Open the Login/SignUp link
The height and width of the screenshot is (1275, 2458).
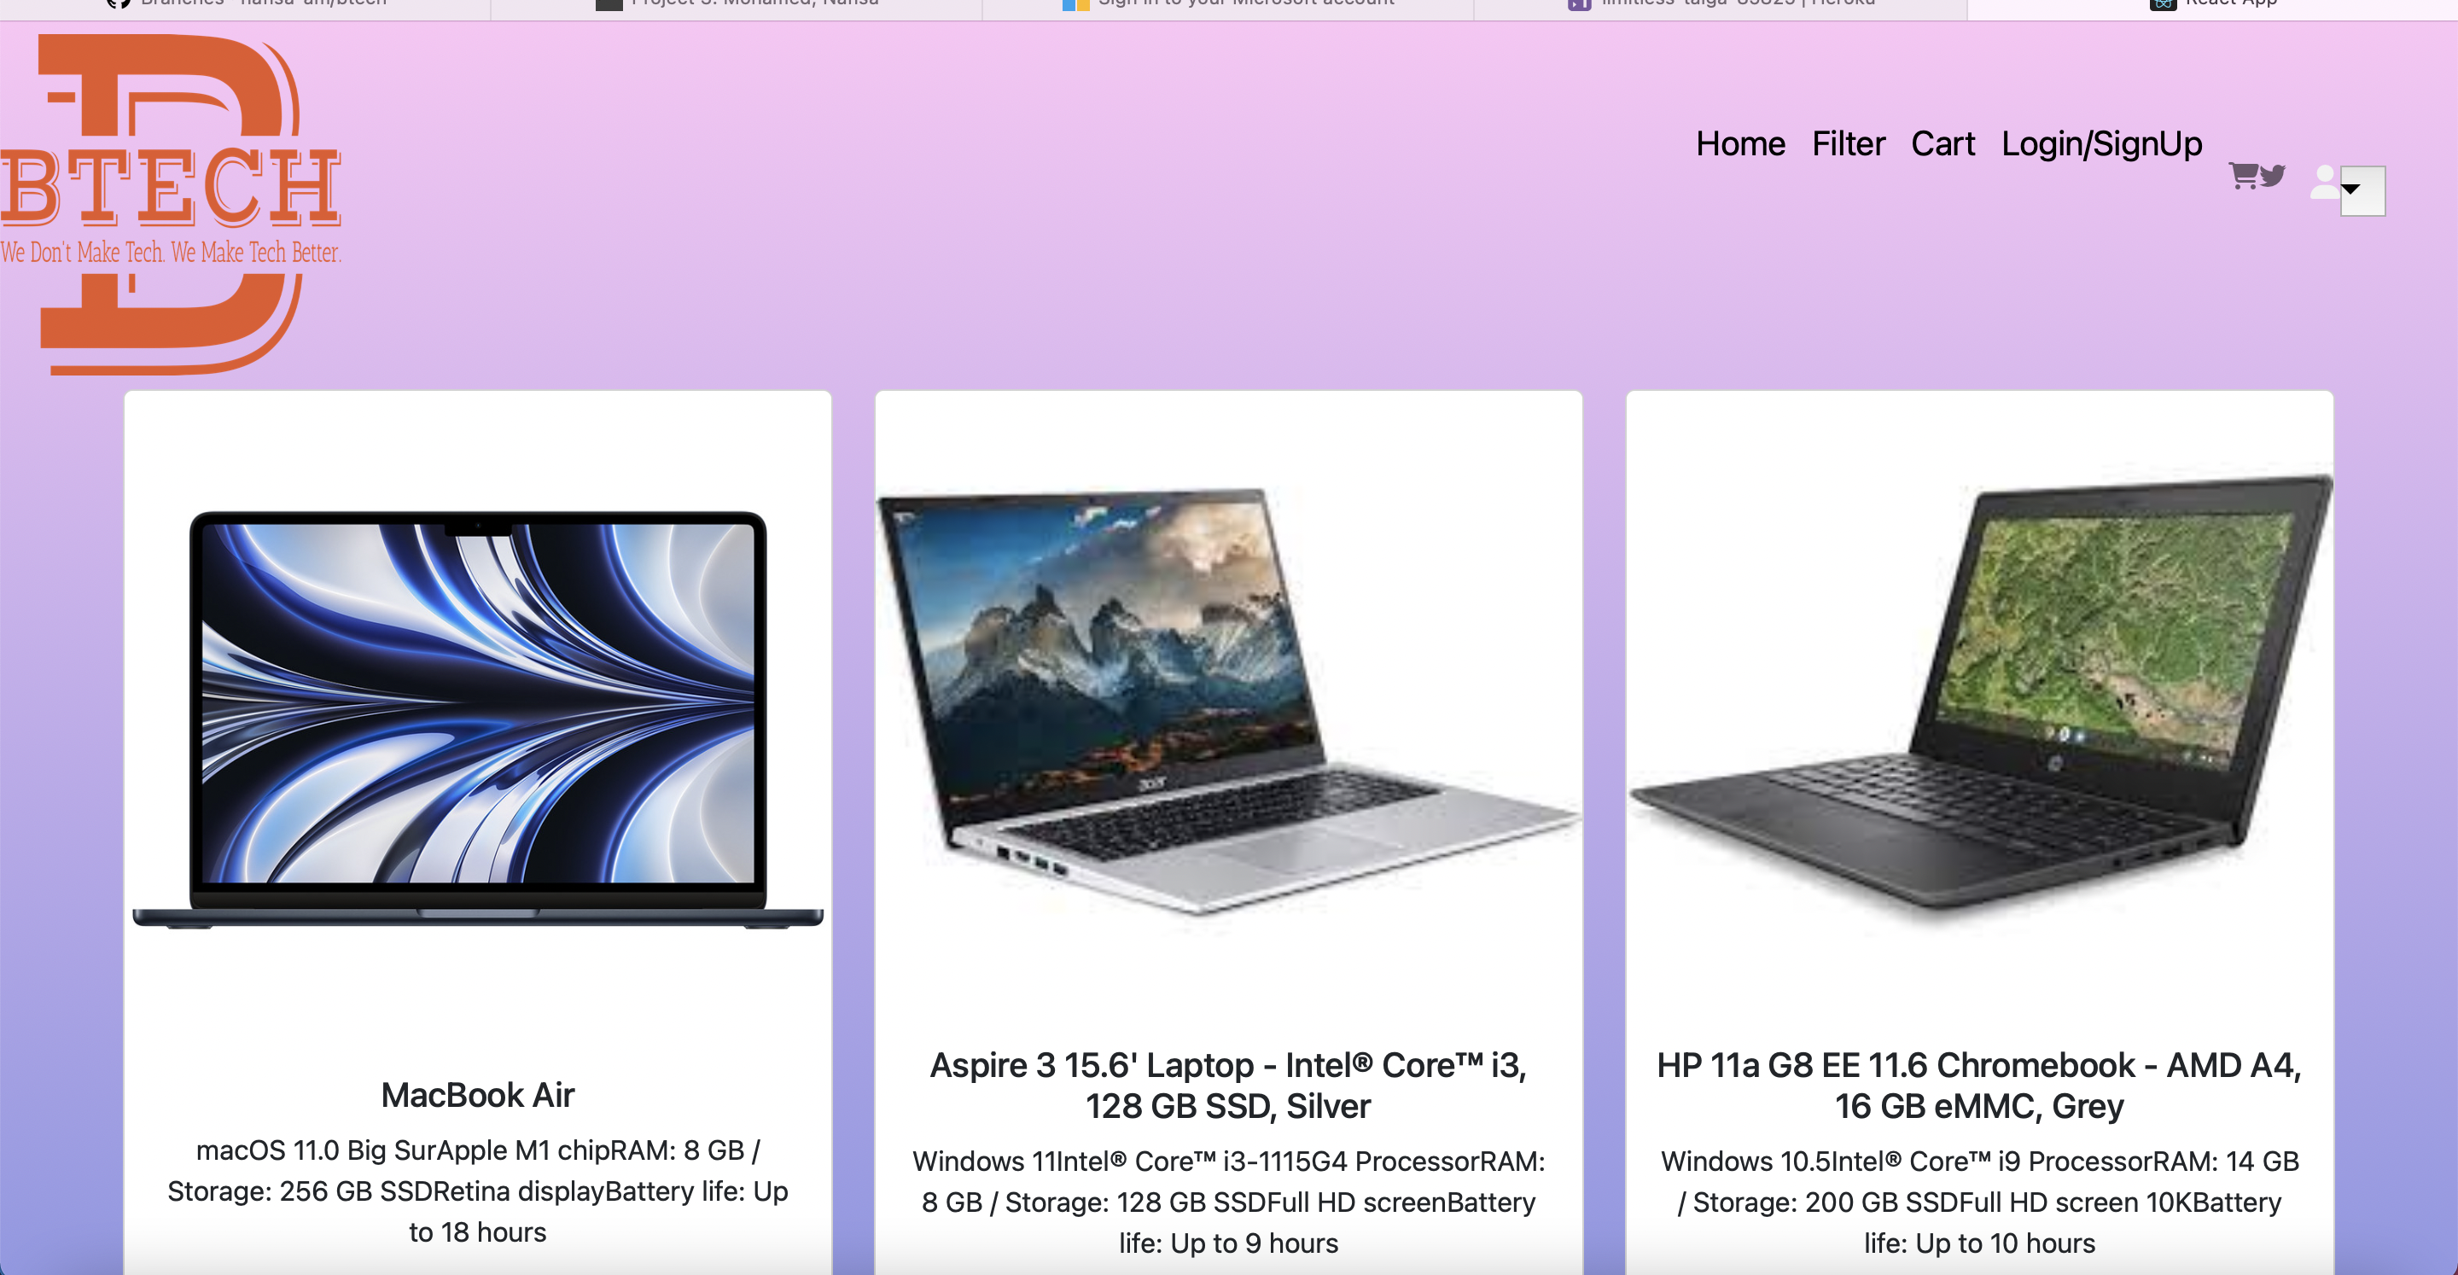click(x=2102, y=144)
